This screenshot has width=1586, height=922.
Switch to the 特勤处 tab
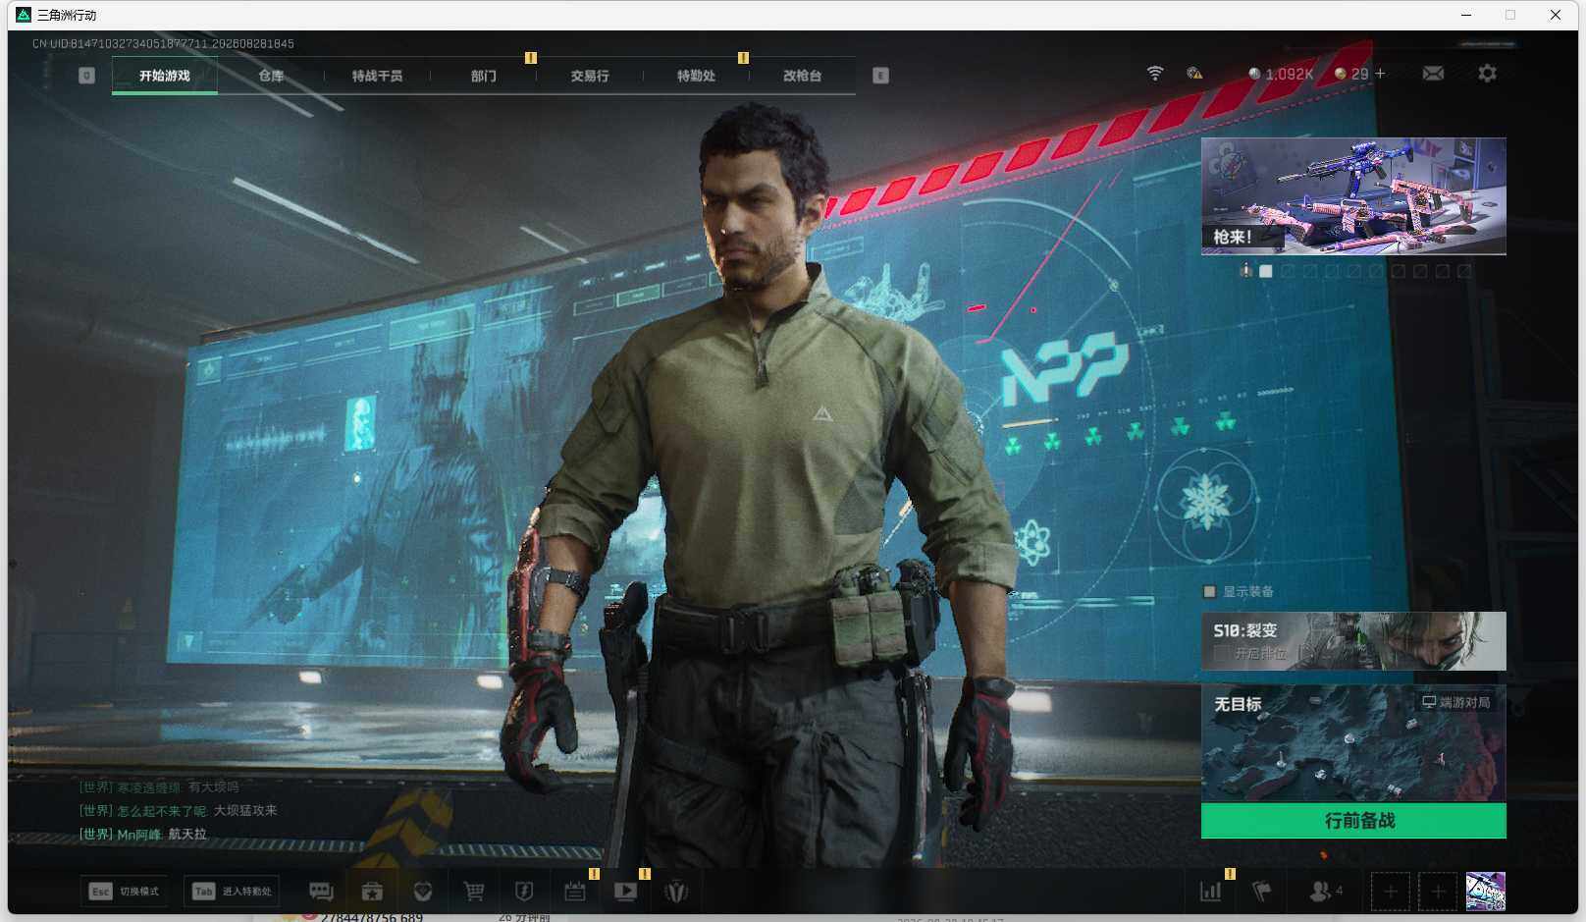pos(696,76)
